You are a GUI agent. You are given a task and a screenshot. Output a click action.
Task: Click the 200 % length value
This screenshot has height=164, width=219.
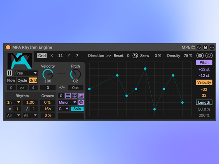(204, 115)
